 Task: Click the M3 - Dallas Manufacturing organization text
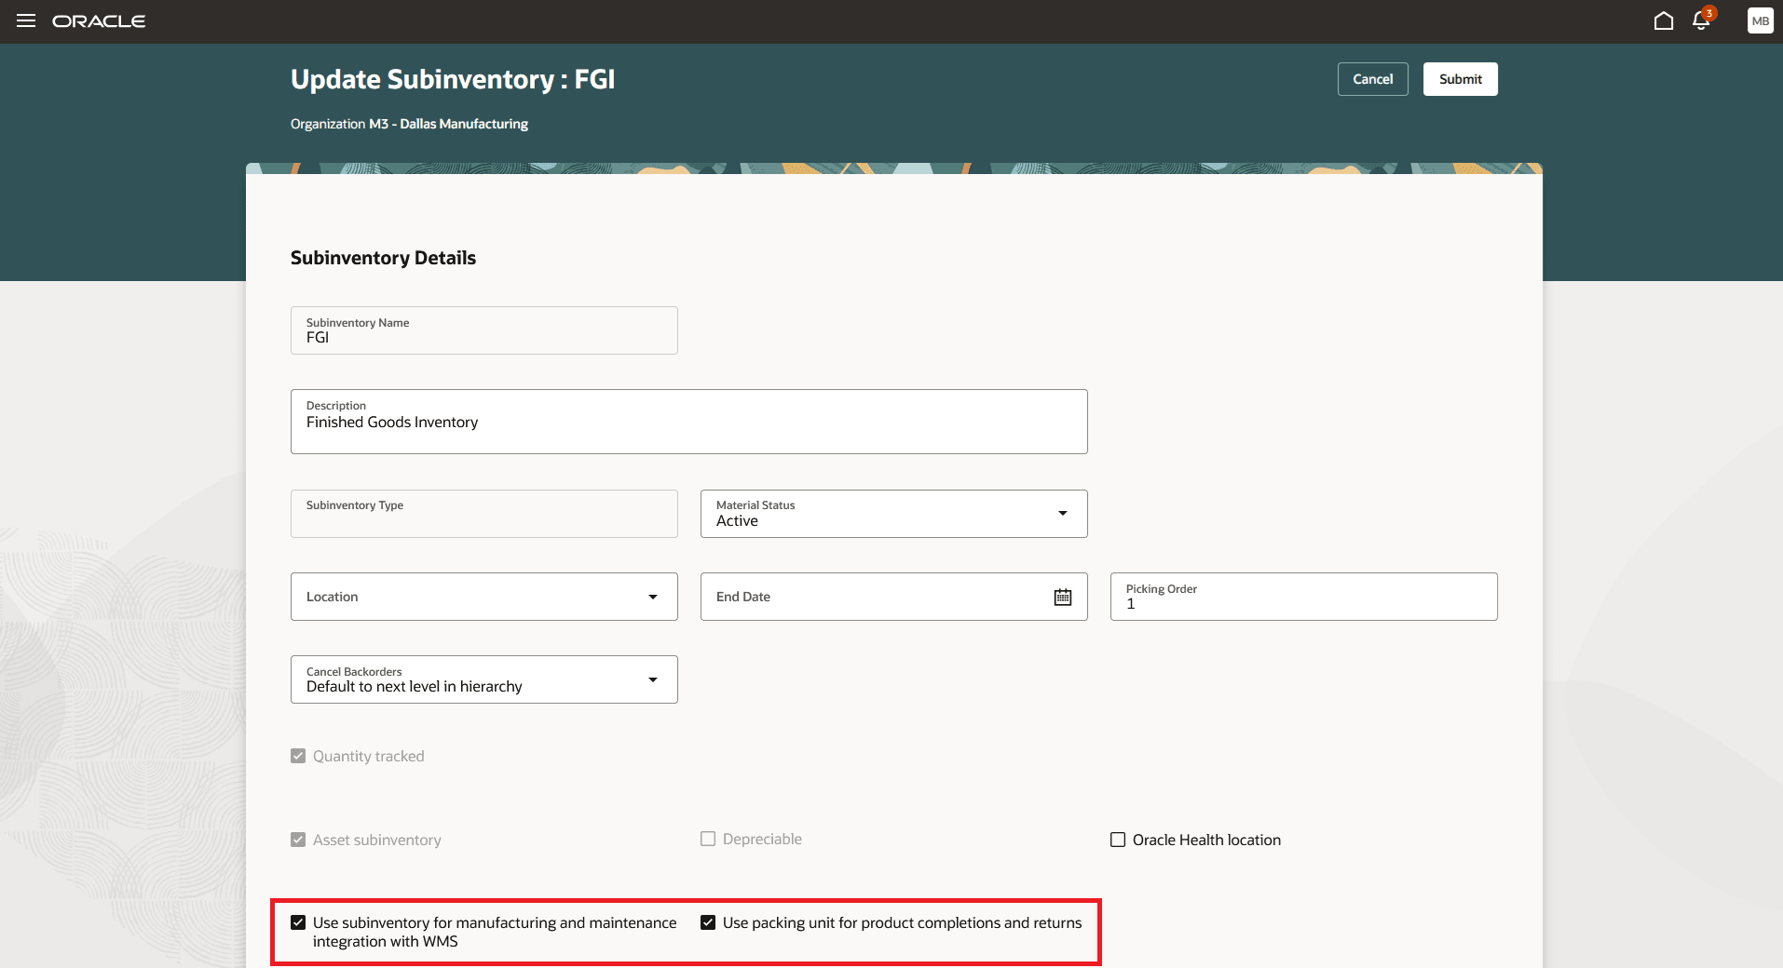(448, 124)
